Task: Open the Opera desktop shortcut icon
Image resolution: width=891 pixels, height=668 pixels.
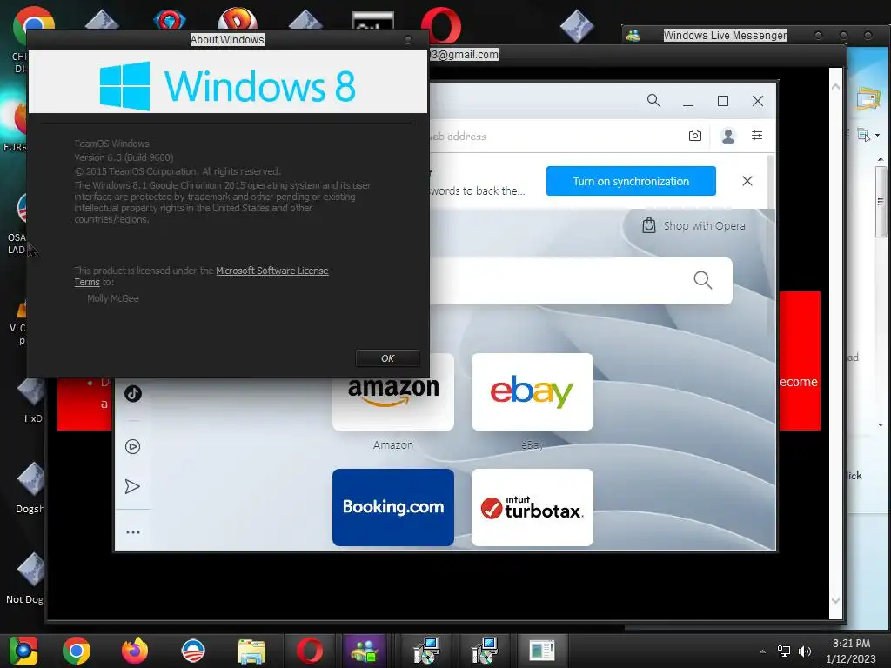Action: tap(441, 25)
